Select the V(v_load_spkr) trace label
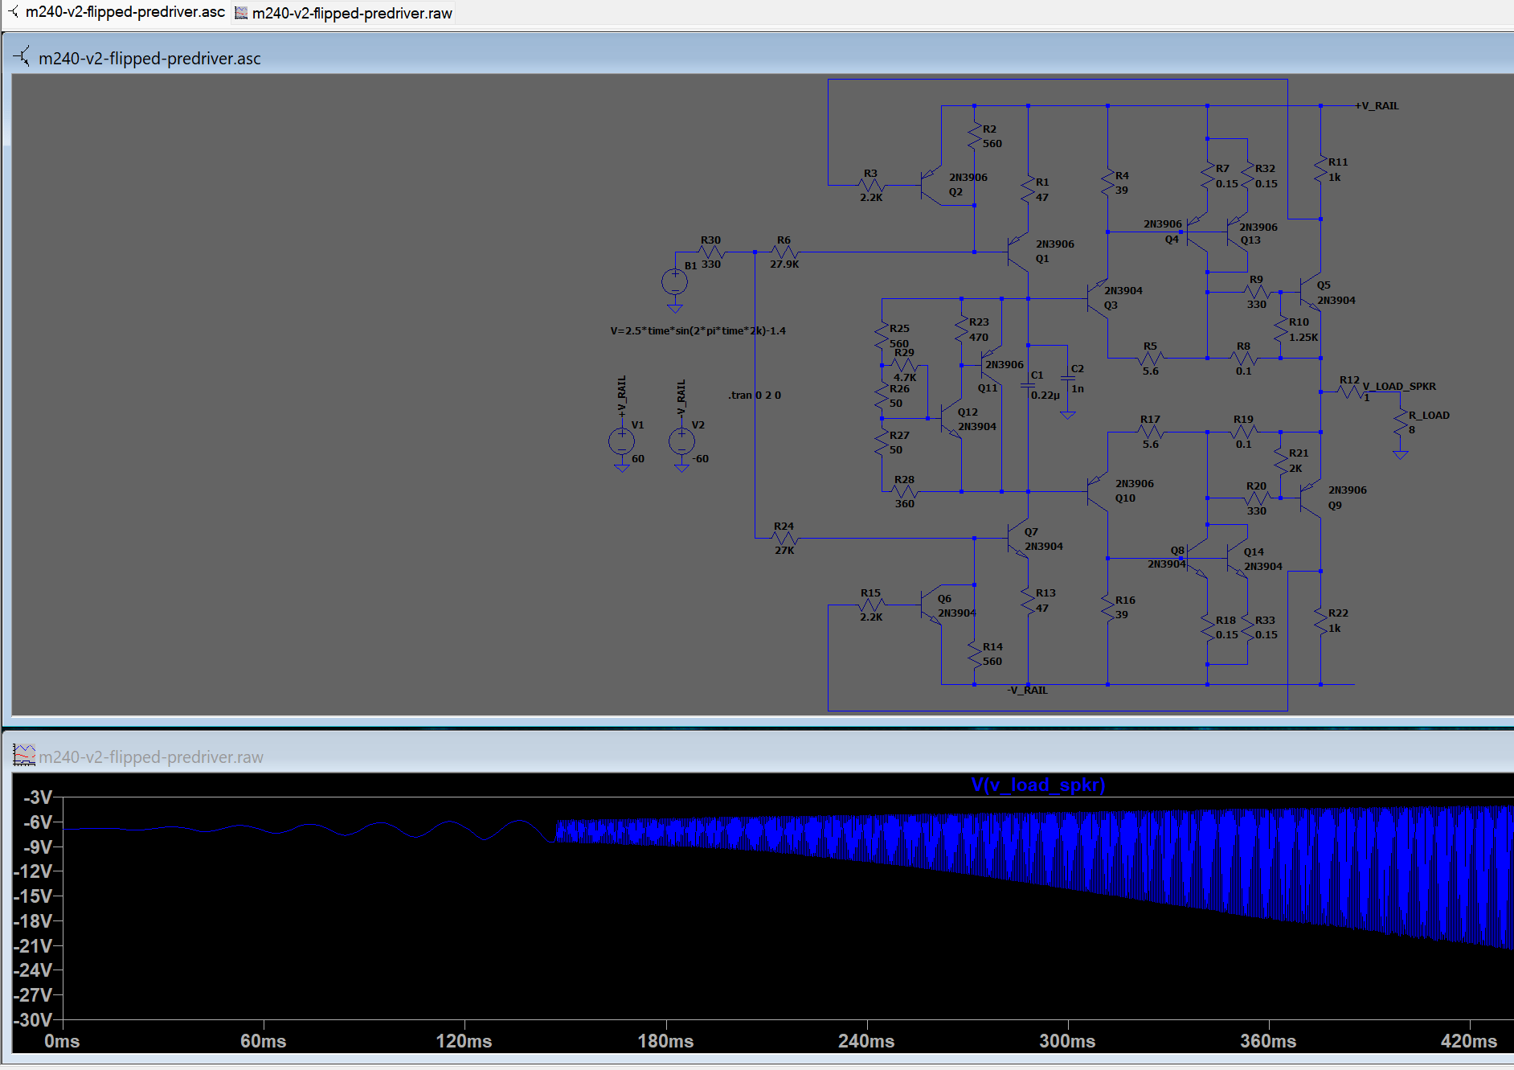Image resolution: width=1514 pixels, height=1070 pixels. coord(1037,785)
